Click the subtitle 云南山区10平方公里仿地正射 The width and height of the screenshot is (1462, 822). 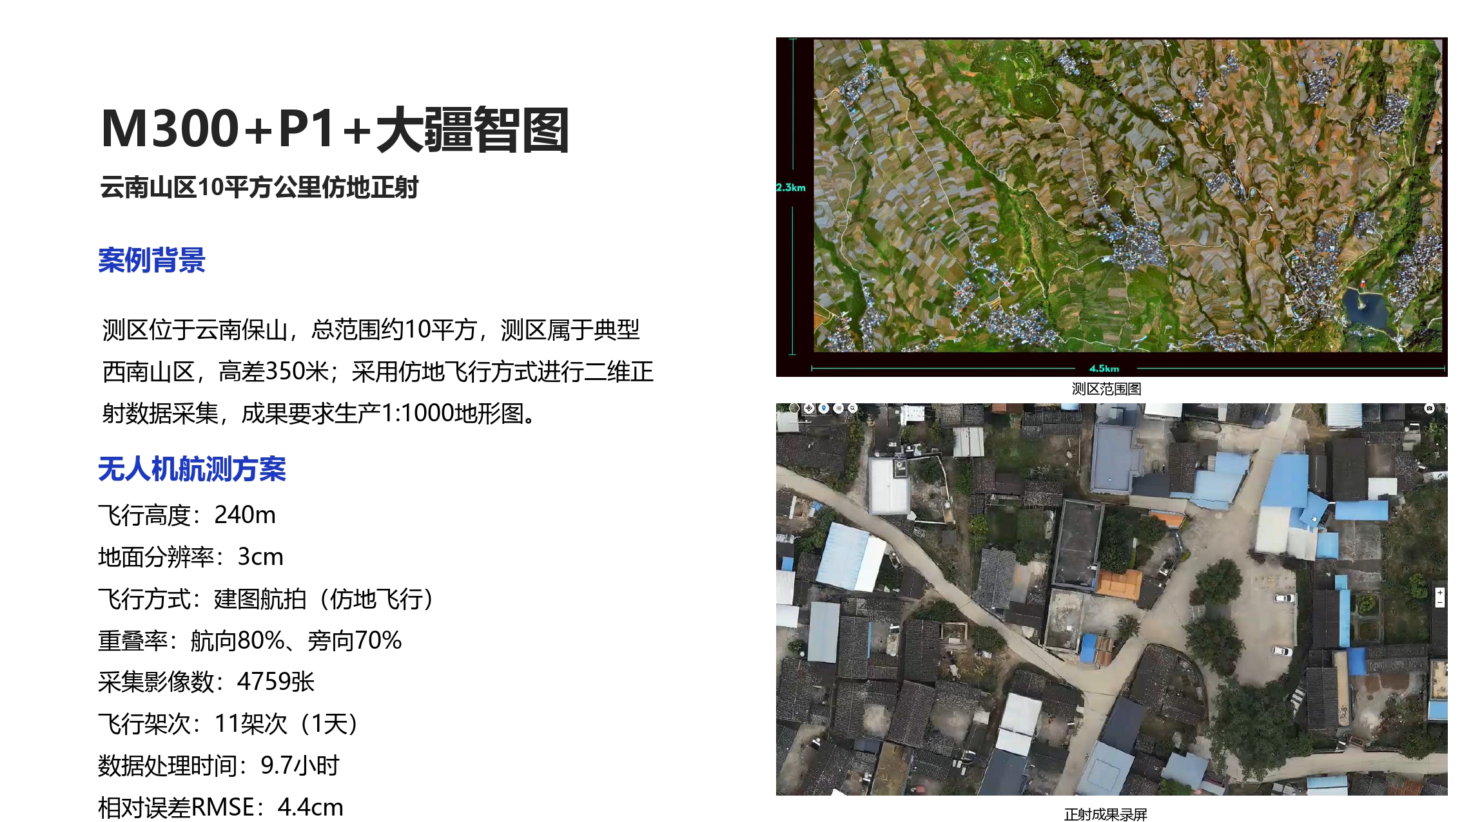click(259, 187)
